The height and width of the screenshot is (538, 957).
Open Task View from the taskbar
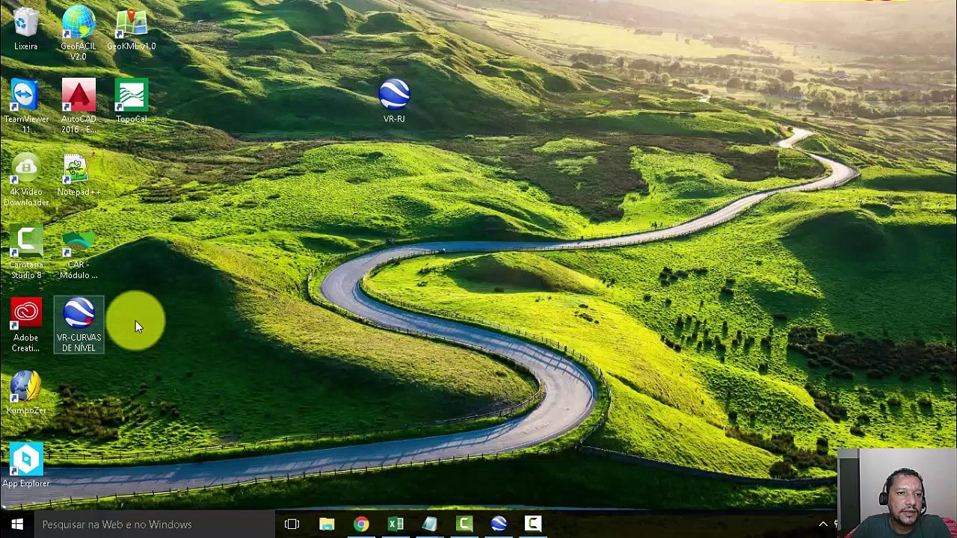point(292,525)
